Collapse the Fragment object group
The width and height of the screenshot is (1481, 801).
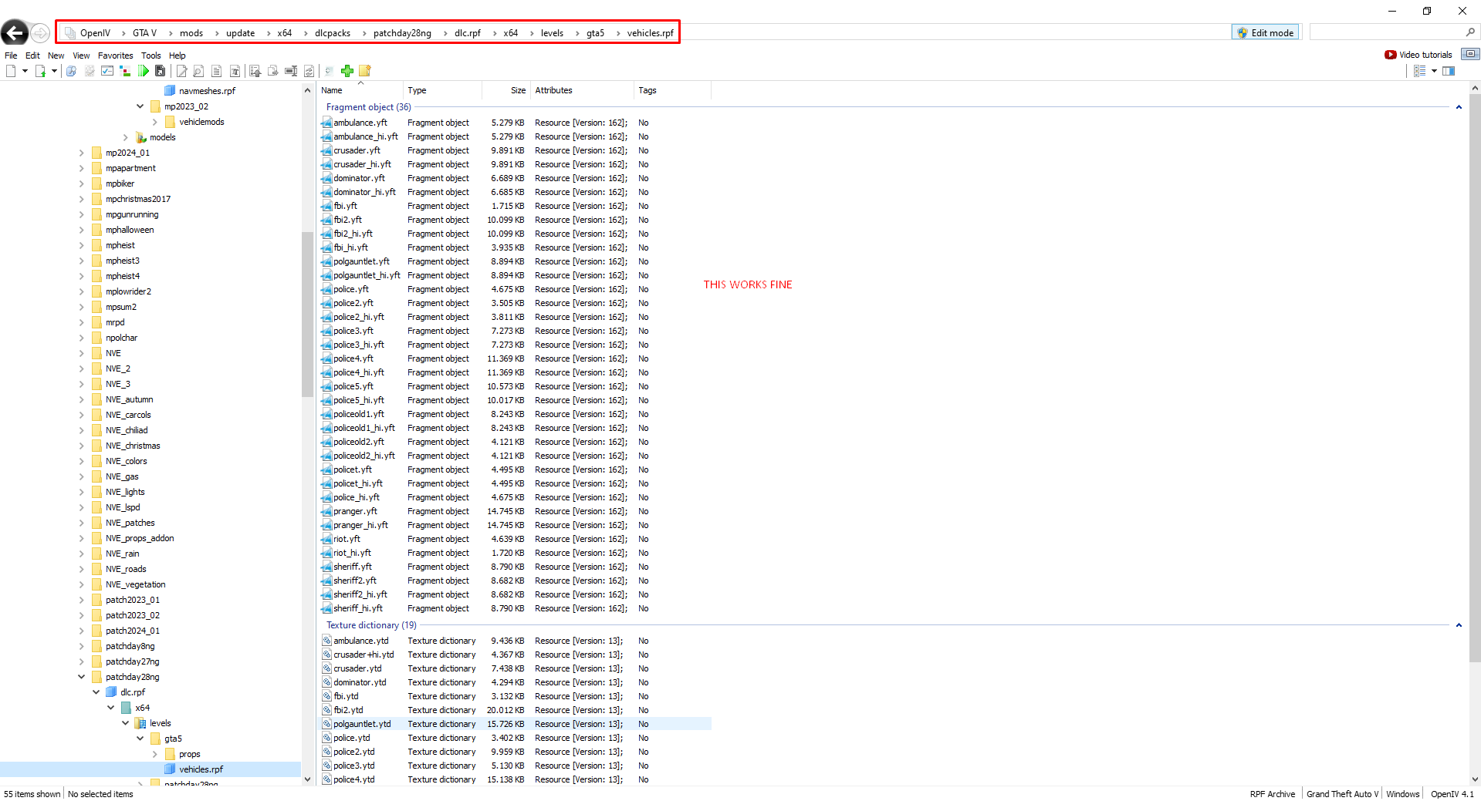click(1459, 107)
